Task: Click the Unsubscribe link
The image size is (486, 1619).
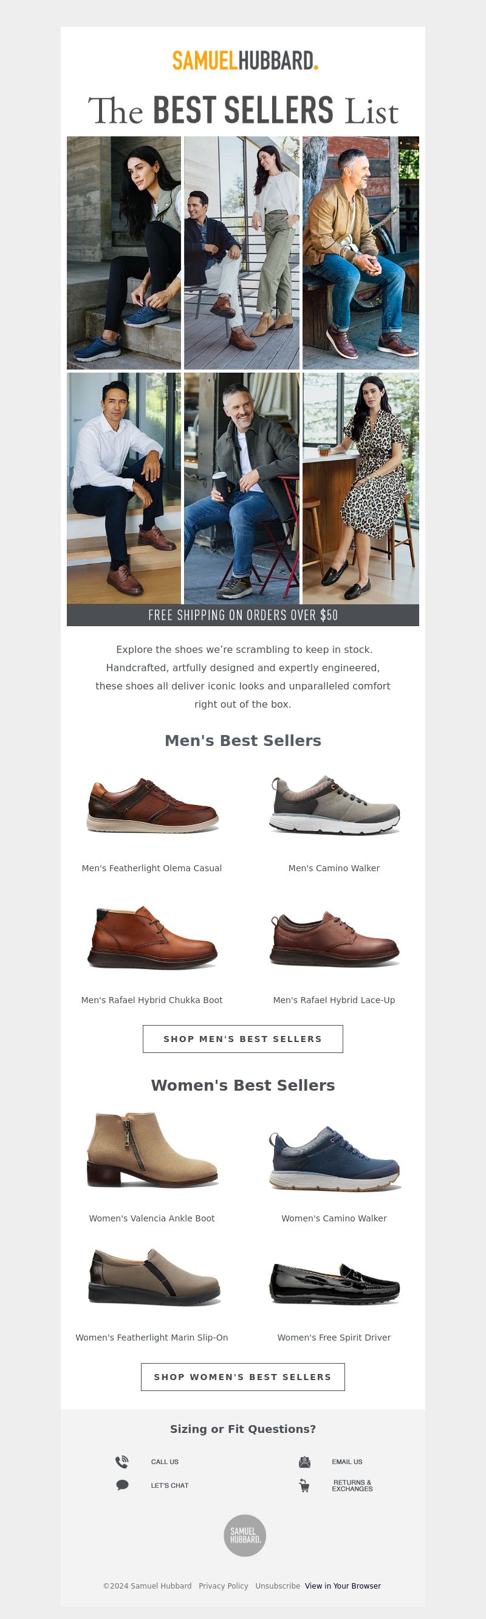Action: point(278,1586)
